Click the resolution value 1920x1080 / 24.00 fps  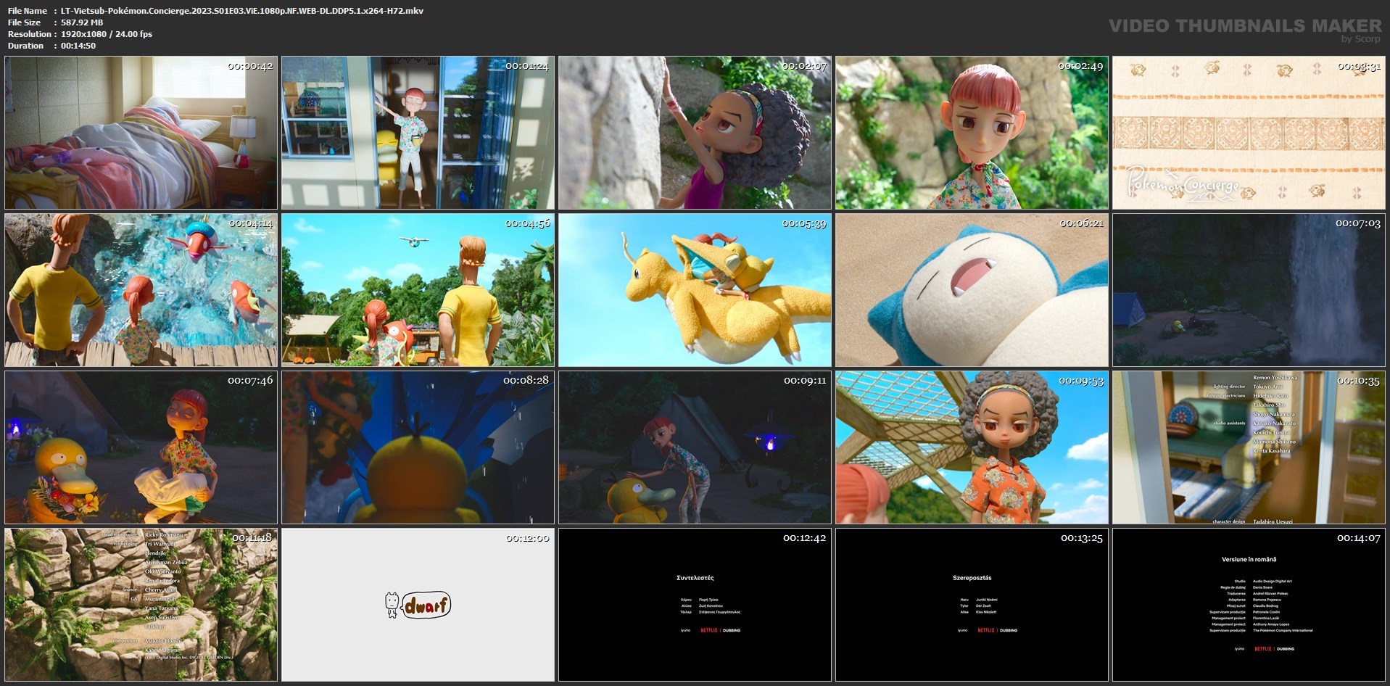point(107,34)
